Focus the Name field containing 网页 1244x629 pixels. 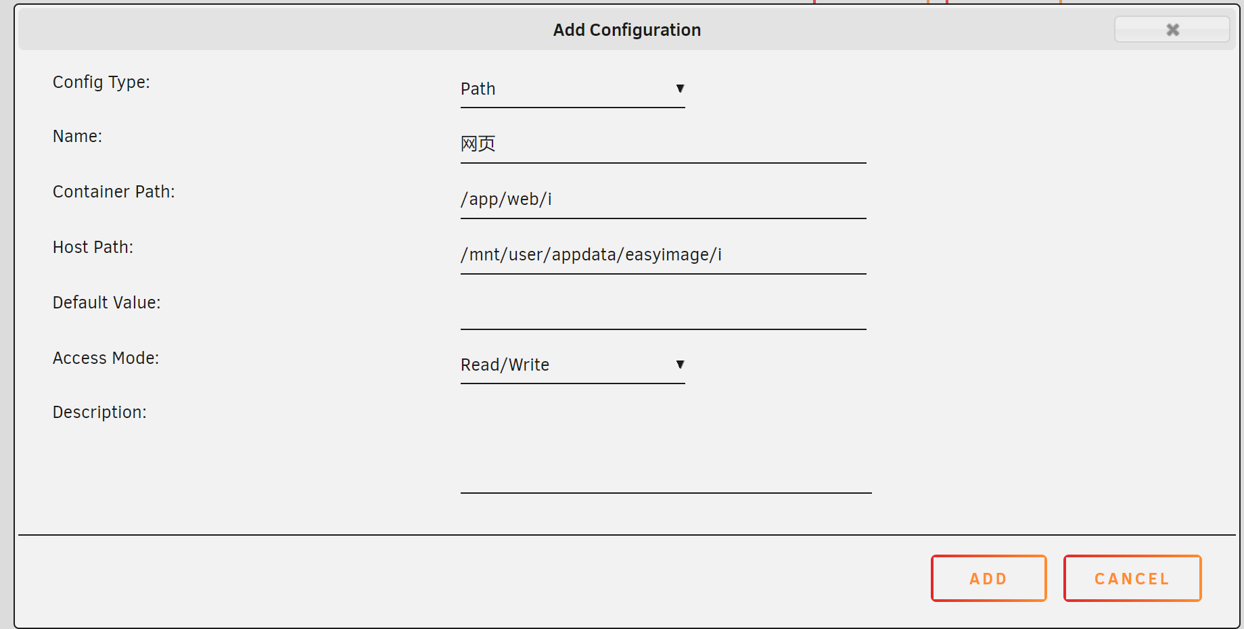click(663, 145)
